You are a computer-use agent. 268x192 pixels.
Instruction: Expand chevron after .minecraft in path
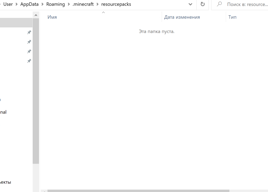coord(98,4)
